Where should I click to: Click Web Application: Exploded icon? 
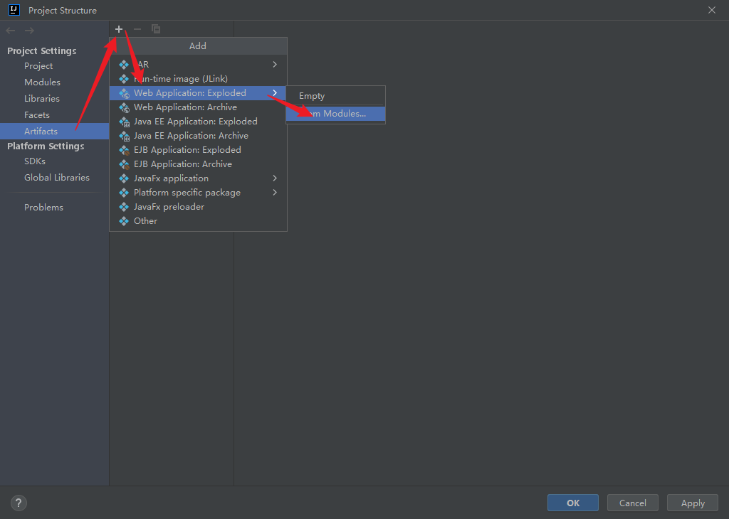pyautogui.click(x=124, y=93)
